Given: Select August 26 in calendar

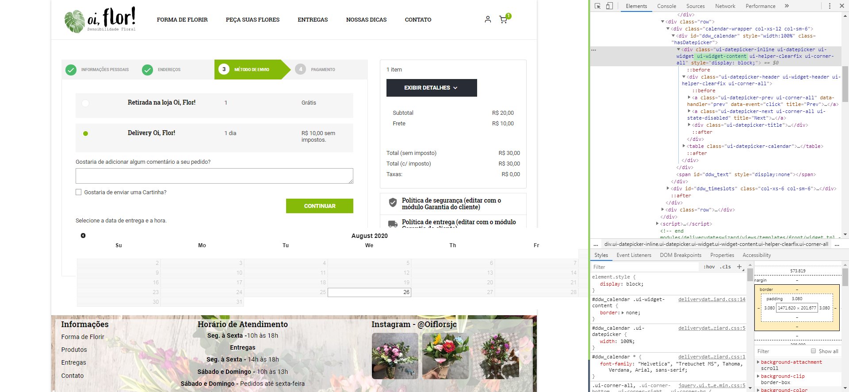Looking at the screenshot, I should (x=369, y=292).
